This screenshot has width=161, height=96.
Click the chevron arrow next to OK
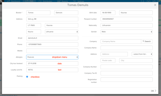click(x=155, y=91)
